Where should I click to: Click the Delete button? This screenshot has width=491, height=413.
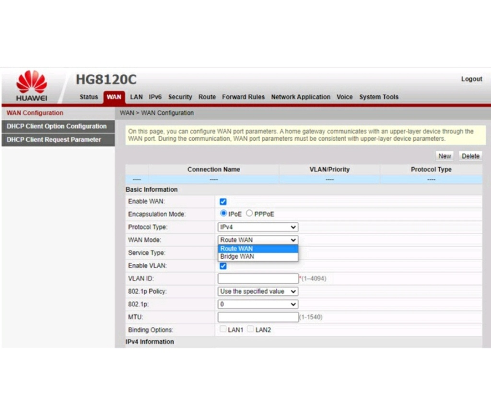[x=470, y=156]
